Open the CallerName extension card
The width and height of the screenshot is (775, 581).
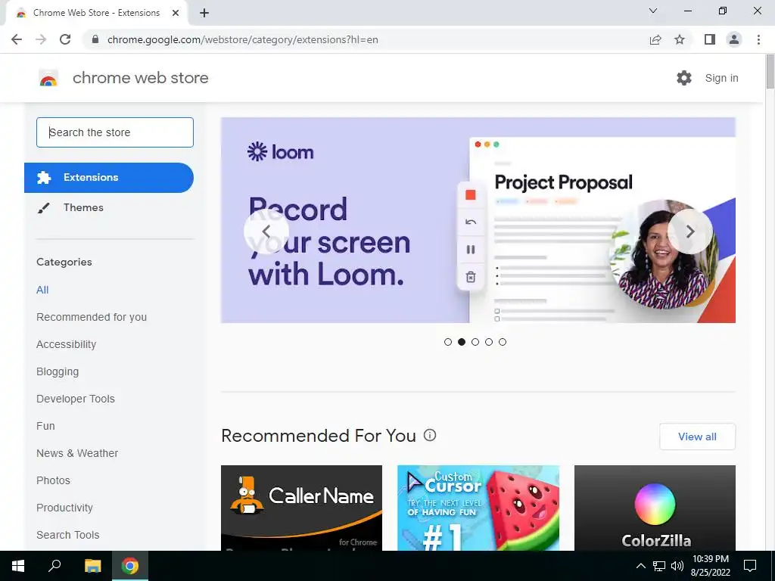301,508
